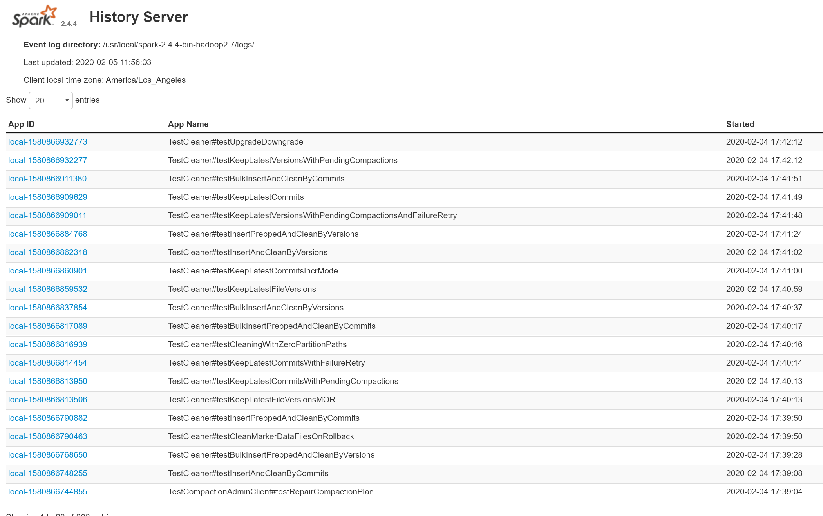Image resolution: width=823 pixels, height=516 pixels.
Task: Open app local-1580866911380
Action: [47, 179]
